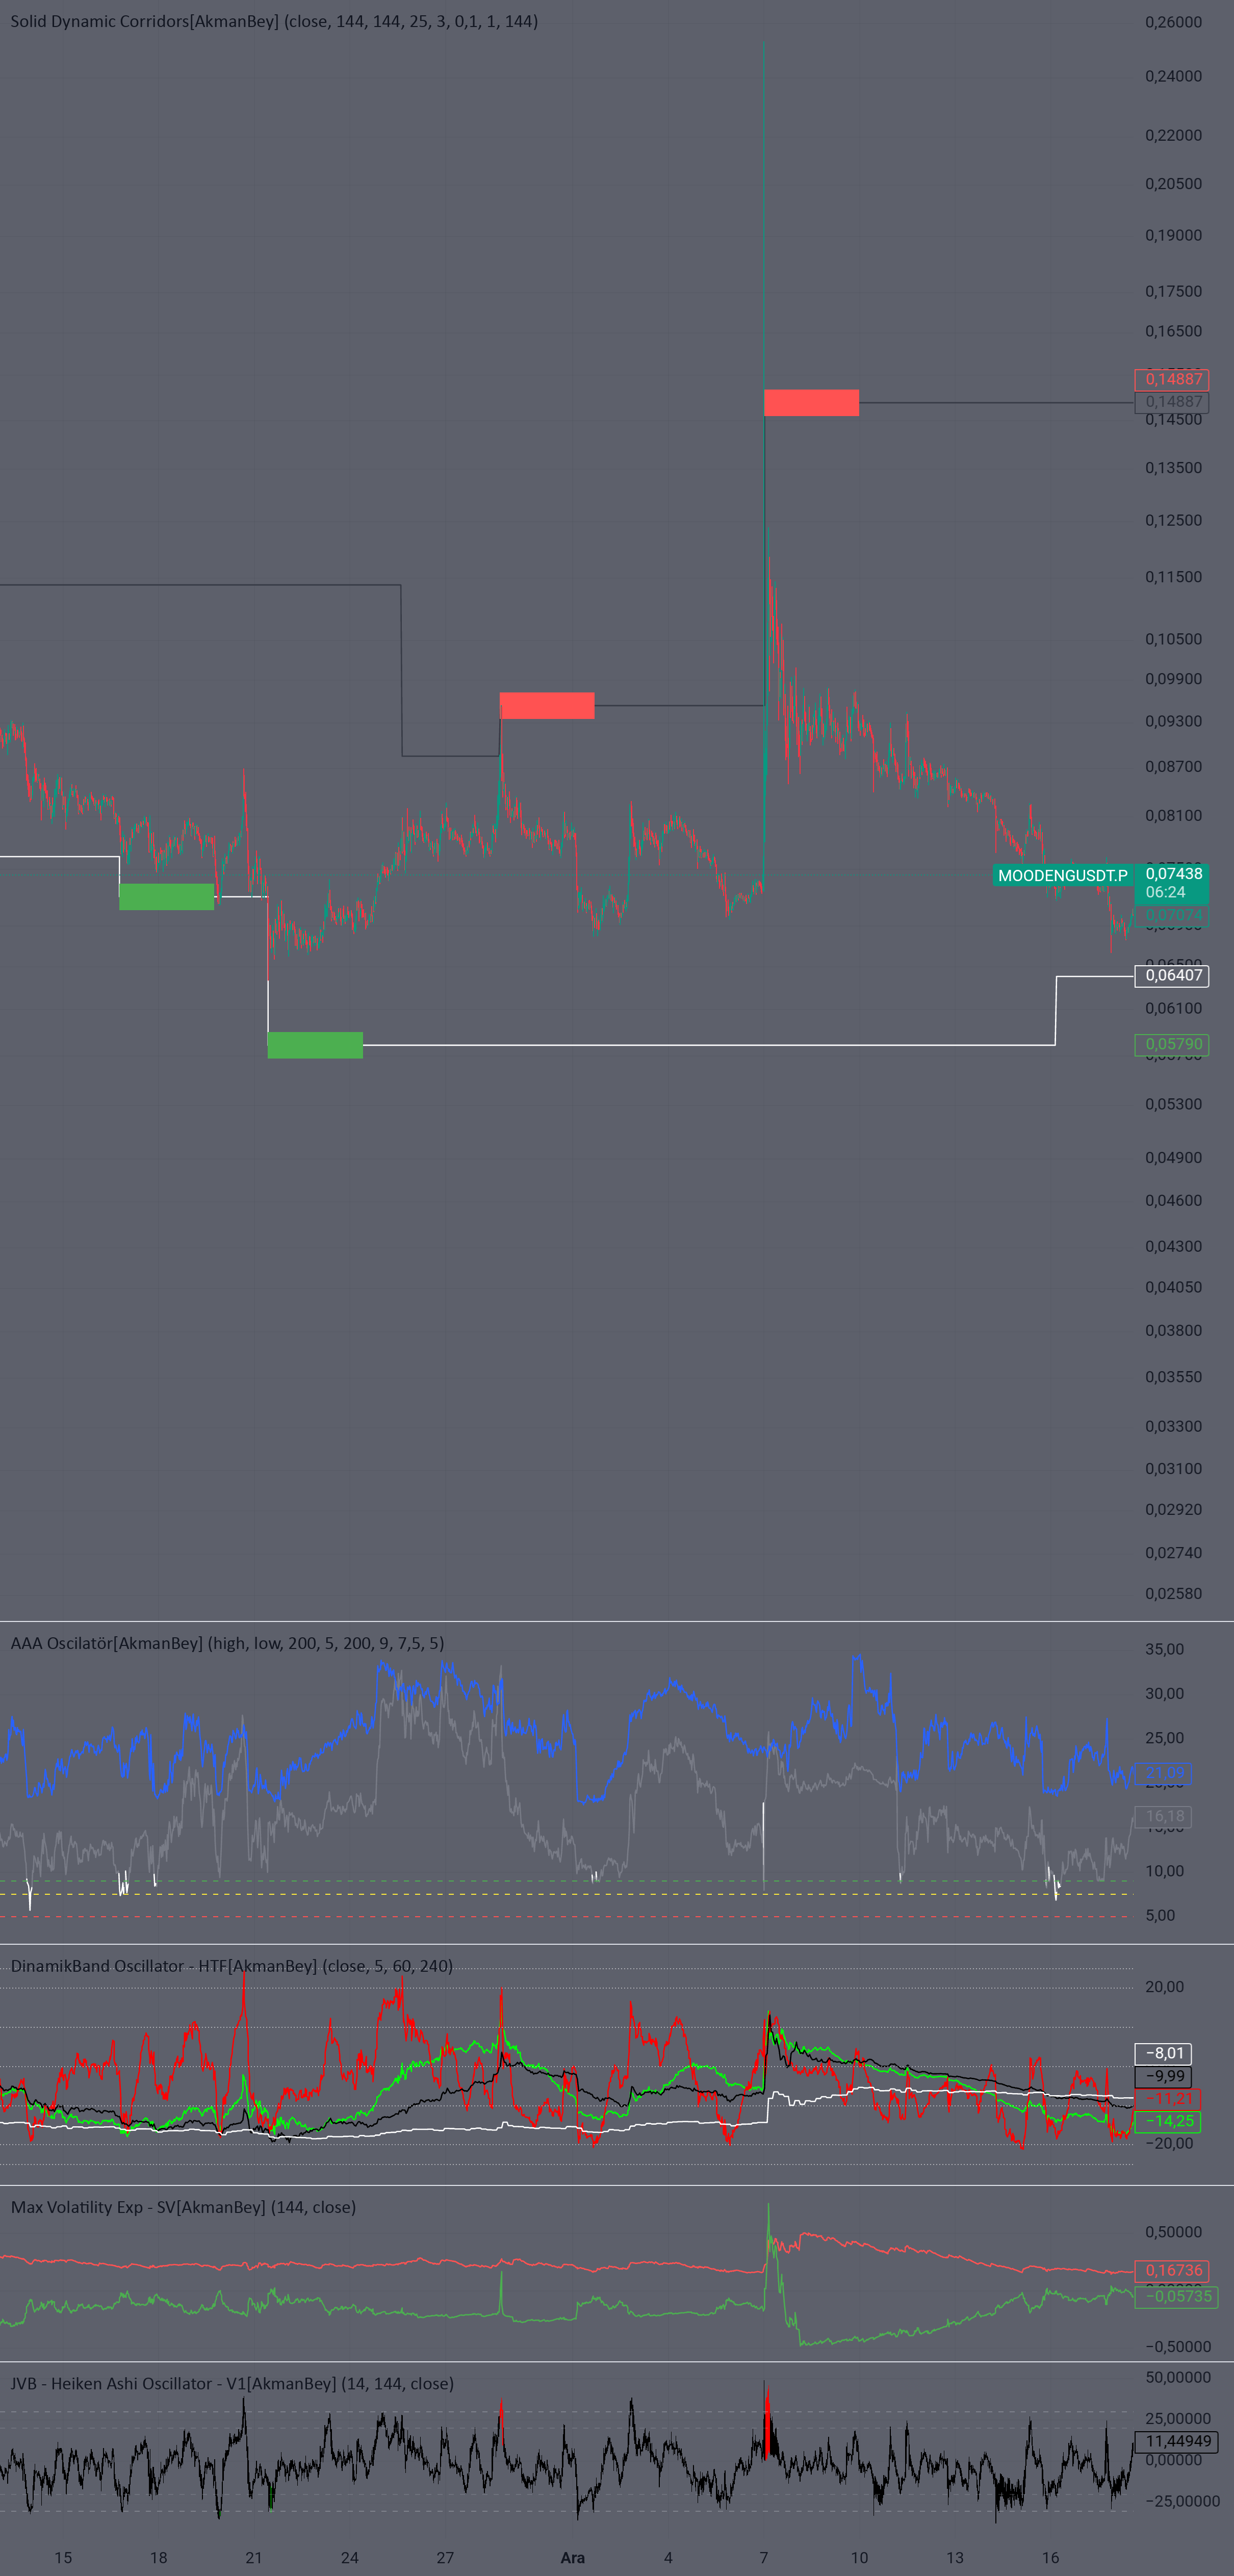Image resolution: width=1234 pixels, height=2576 pixels.
Task: Click the blue 21,09 oscillator value label
Action: (x=1163, y=1773)
